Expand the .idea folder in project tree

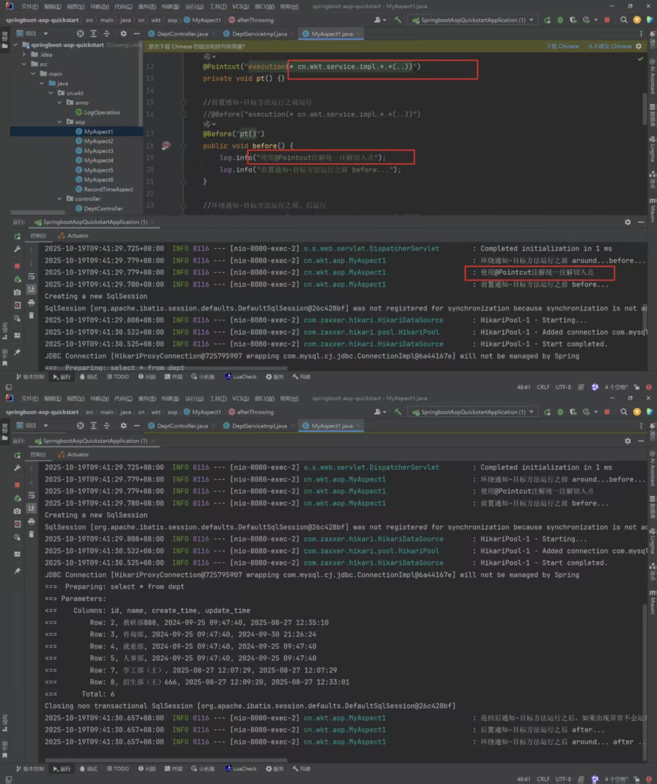[24, 54]
